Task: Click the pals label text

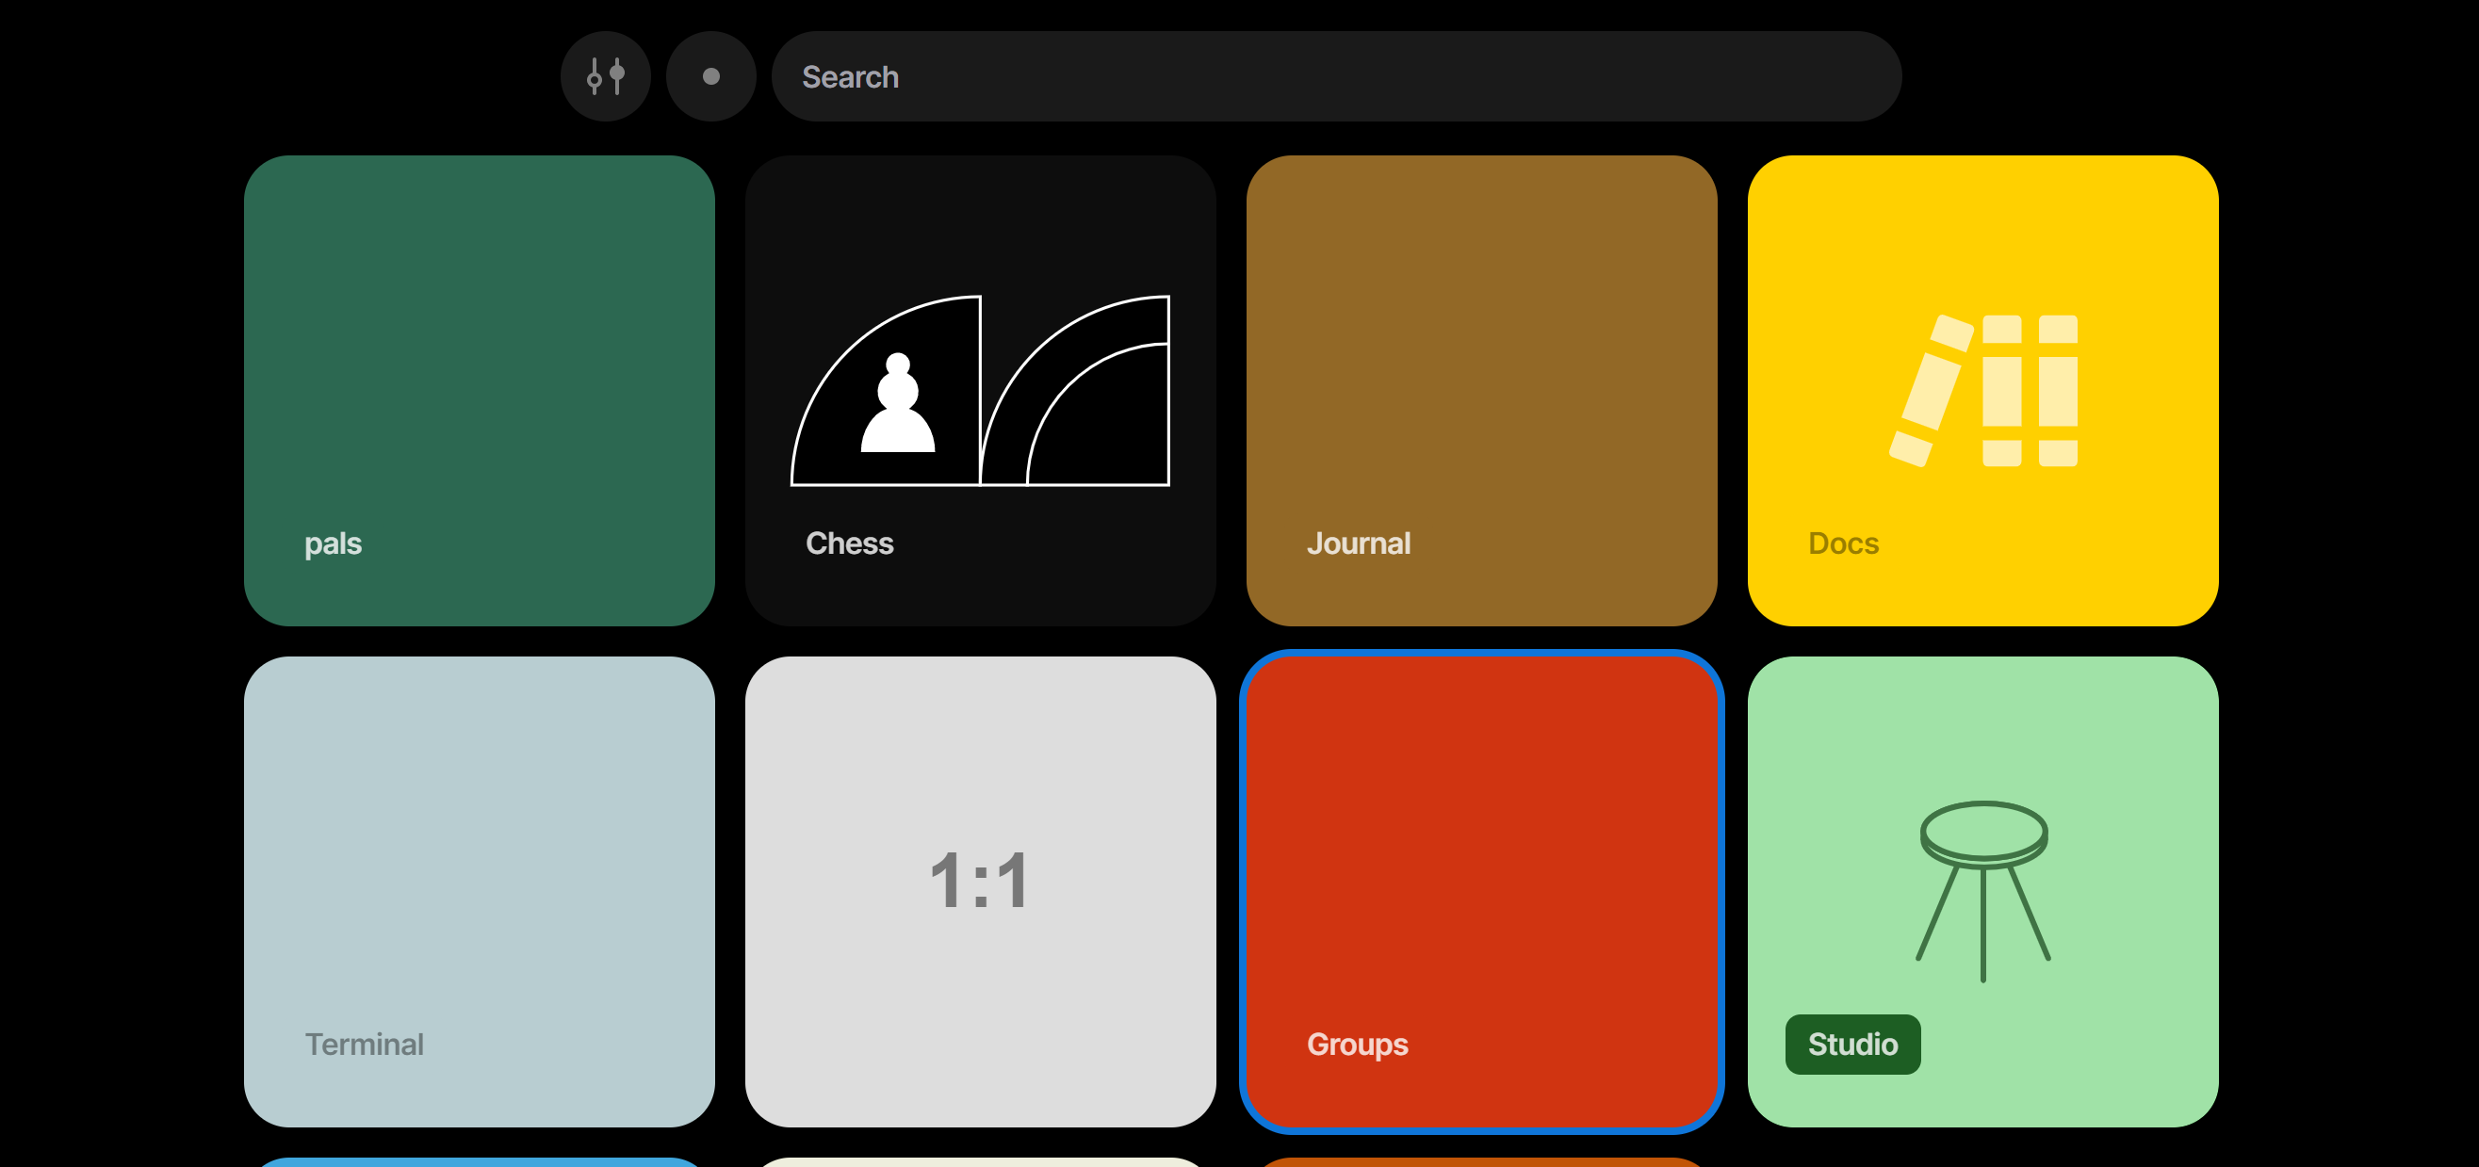Action: point(332,543)
